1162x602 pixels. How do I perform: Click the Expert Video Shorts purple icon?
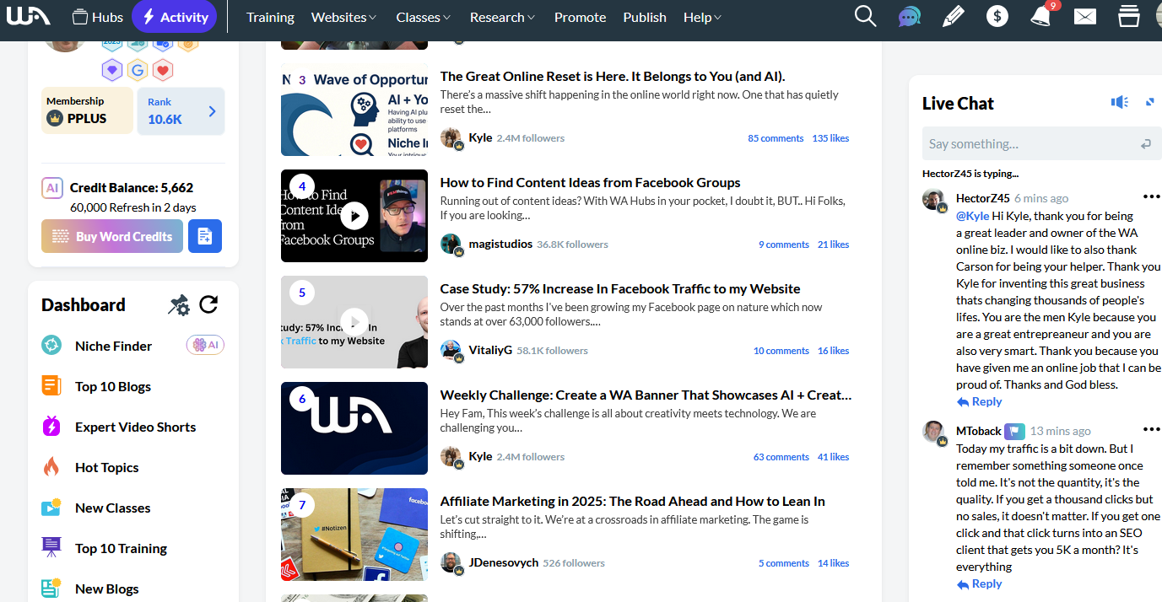(x=51, y=427)
